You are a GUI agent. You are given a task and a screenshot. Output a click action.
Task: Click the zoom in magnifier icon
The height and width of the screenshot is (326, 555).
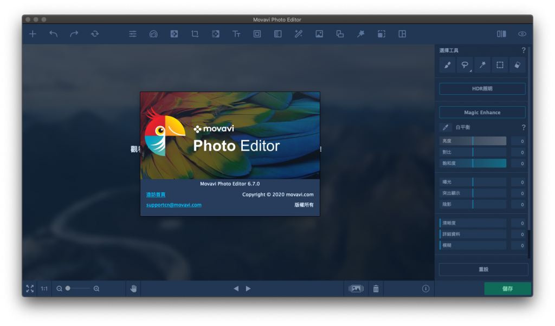coord(96,289)
